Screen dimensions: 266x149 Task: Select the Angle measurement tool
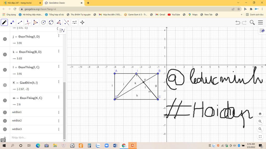(59, 22)
